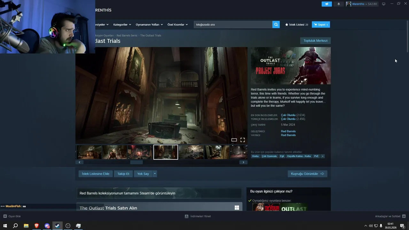Screen dimensions: 409x230
Task: Open the OBS Studio taskbar icon
Action: coord(68,226)
